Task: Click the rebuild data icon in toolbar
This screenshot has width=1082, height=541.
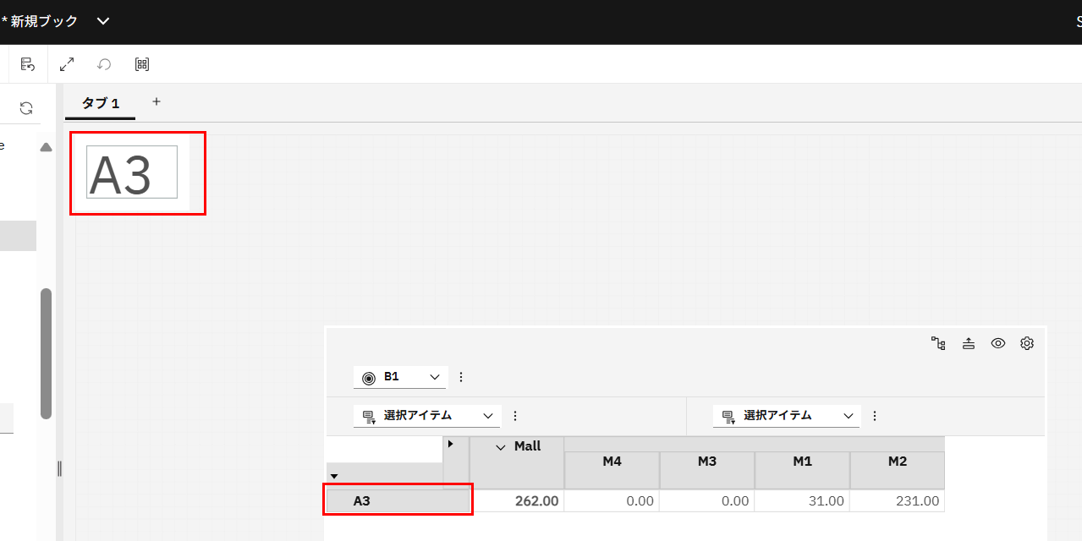Action: coord(28,64)
